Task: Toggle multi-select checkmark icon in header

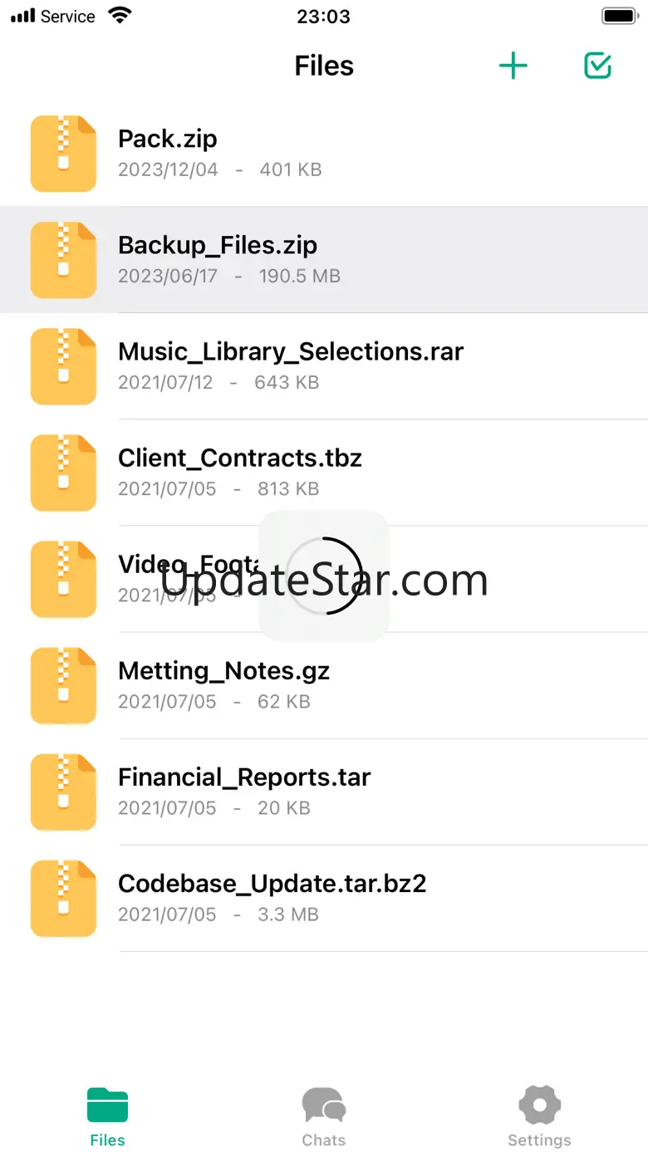Action: (597, 66)
